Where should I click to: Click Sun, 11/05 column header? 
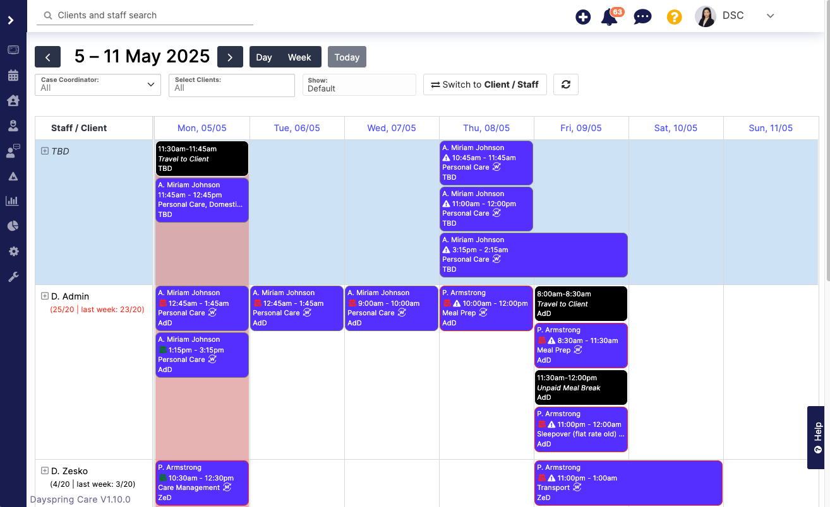point(771,128)
